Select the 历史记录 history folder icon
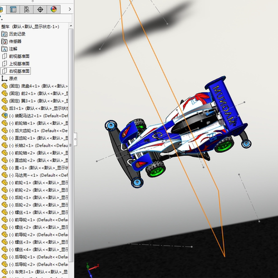The image size is (278, 278). point(4,34)
